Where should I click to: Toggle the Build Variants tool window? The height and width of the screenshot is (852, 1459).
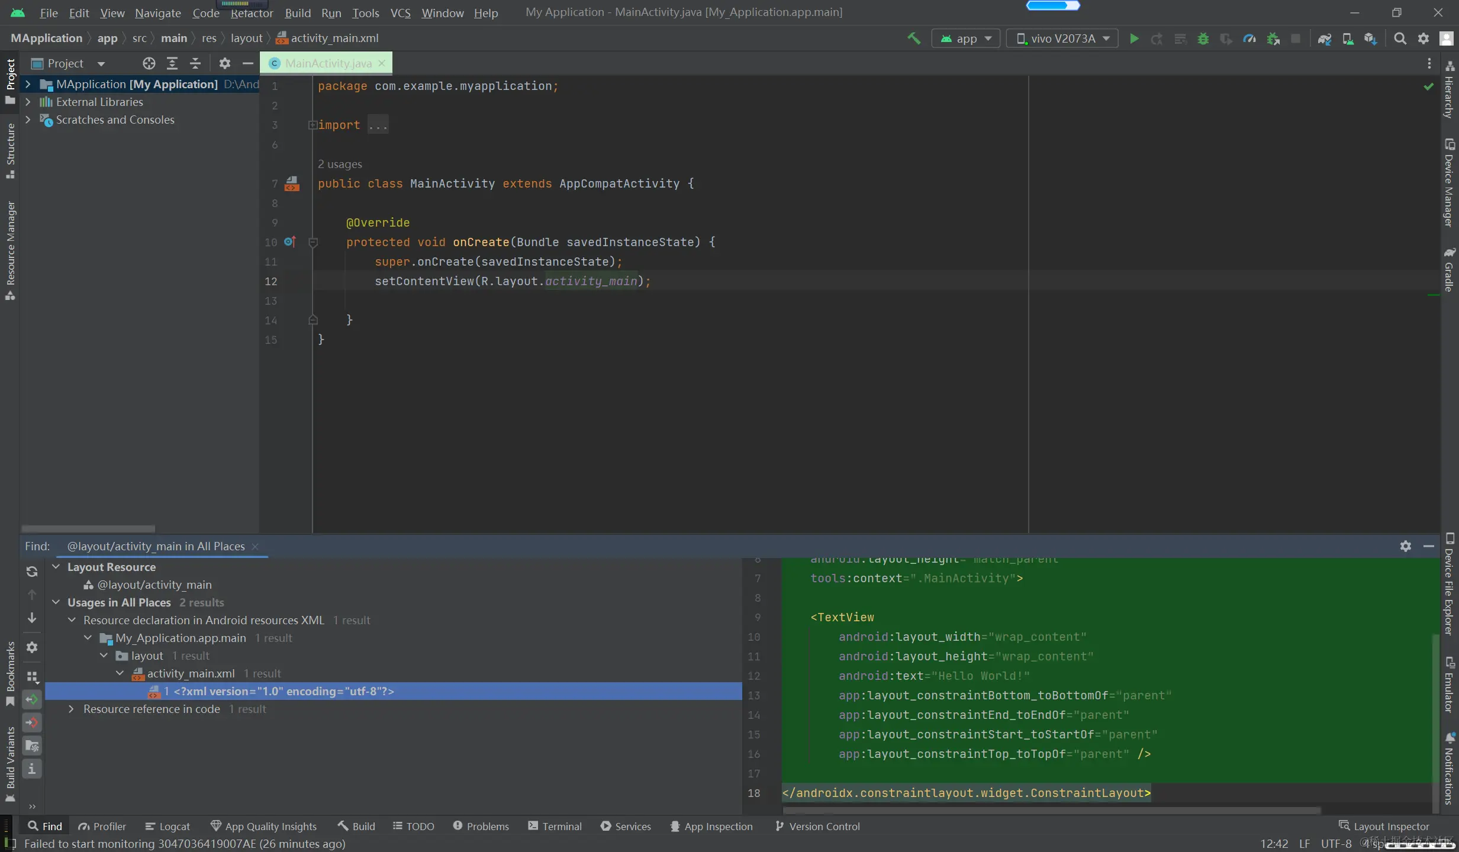10,764
